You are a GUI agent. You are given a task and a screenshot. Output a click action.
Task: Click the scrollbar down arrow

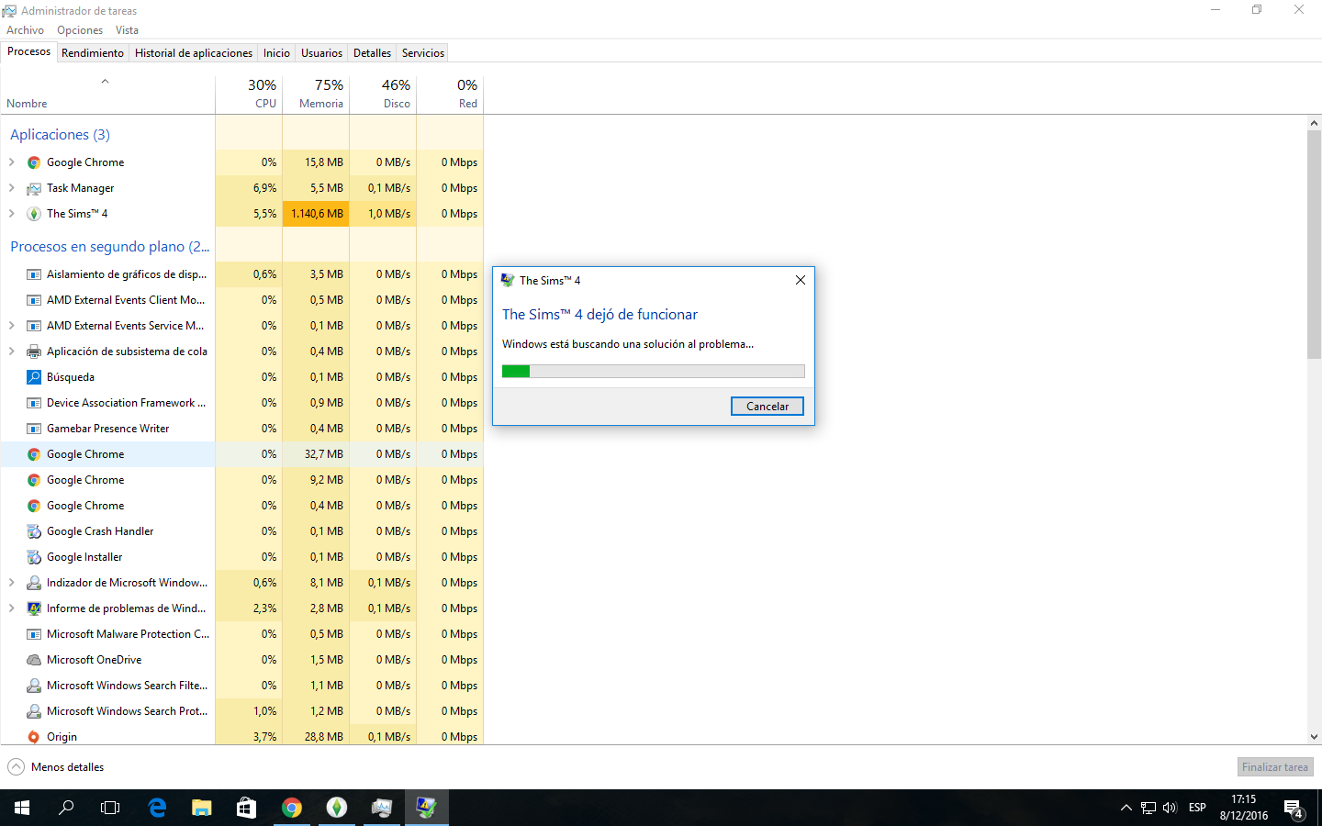tap(1314, 736)
